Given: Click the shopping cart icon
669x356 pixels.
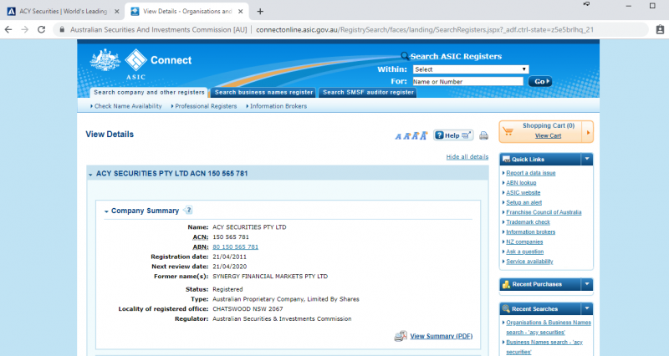Looking at the screenshot, I should [x=508, y=131].
